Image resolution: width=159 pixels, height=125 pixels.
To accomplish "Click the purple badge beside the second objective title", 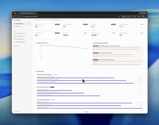I will pos(52,87).
